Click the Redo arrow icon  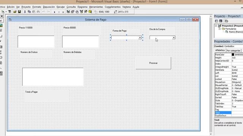pyautogui.click(x=48, y=12)
